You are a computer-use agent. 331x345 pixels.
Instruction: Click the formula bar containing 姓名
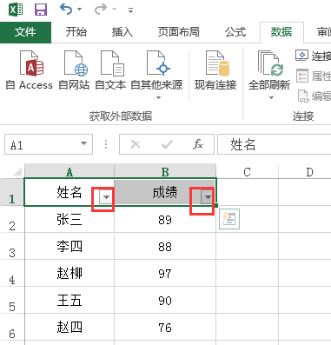275,144
